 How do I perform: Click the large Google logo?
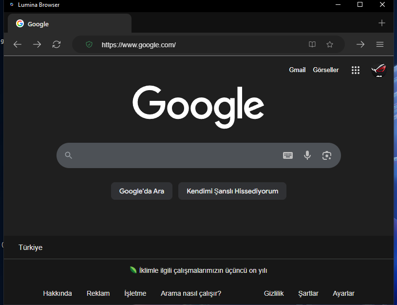198,107
